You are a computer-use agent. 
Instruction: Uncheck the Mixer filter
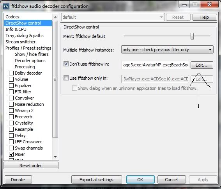pos(11,154)
